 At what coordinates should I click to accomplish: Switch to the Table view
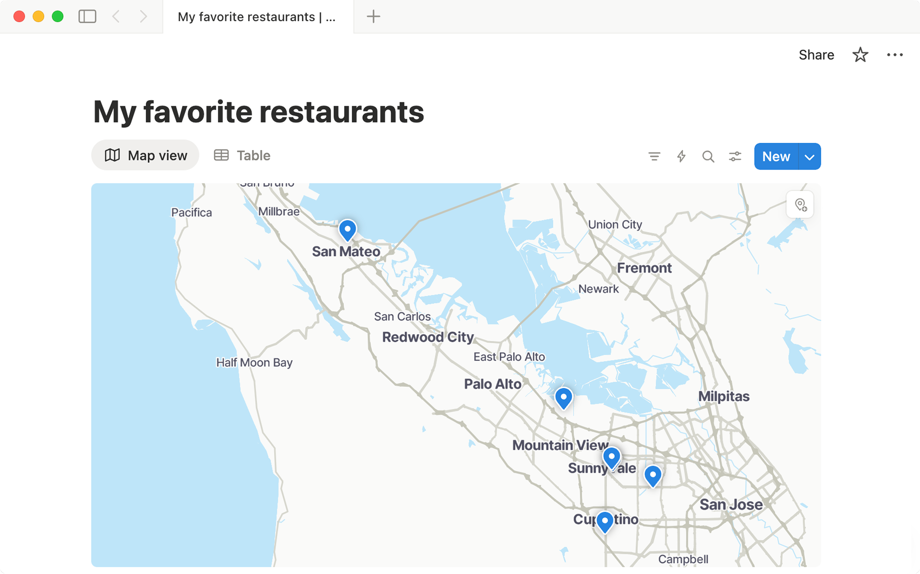[241, 155]
